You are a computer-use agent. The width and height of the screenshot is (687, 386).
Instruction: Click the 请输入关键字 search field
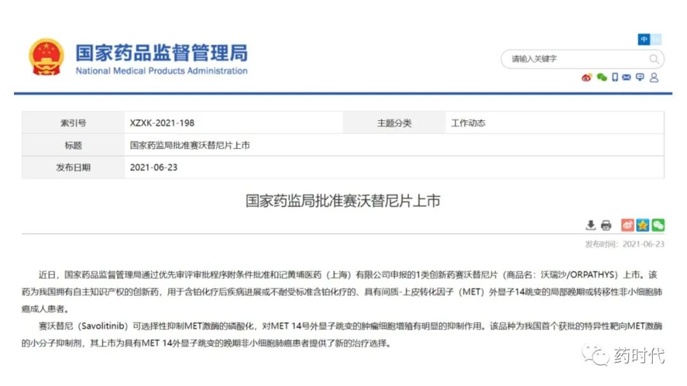coord(572,59)
